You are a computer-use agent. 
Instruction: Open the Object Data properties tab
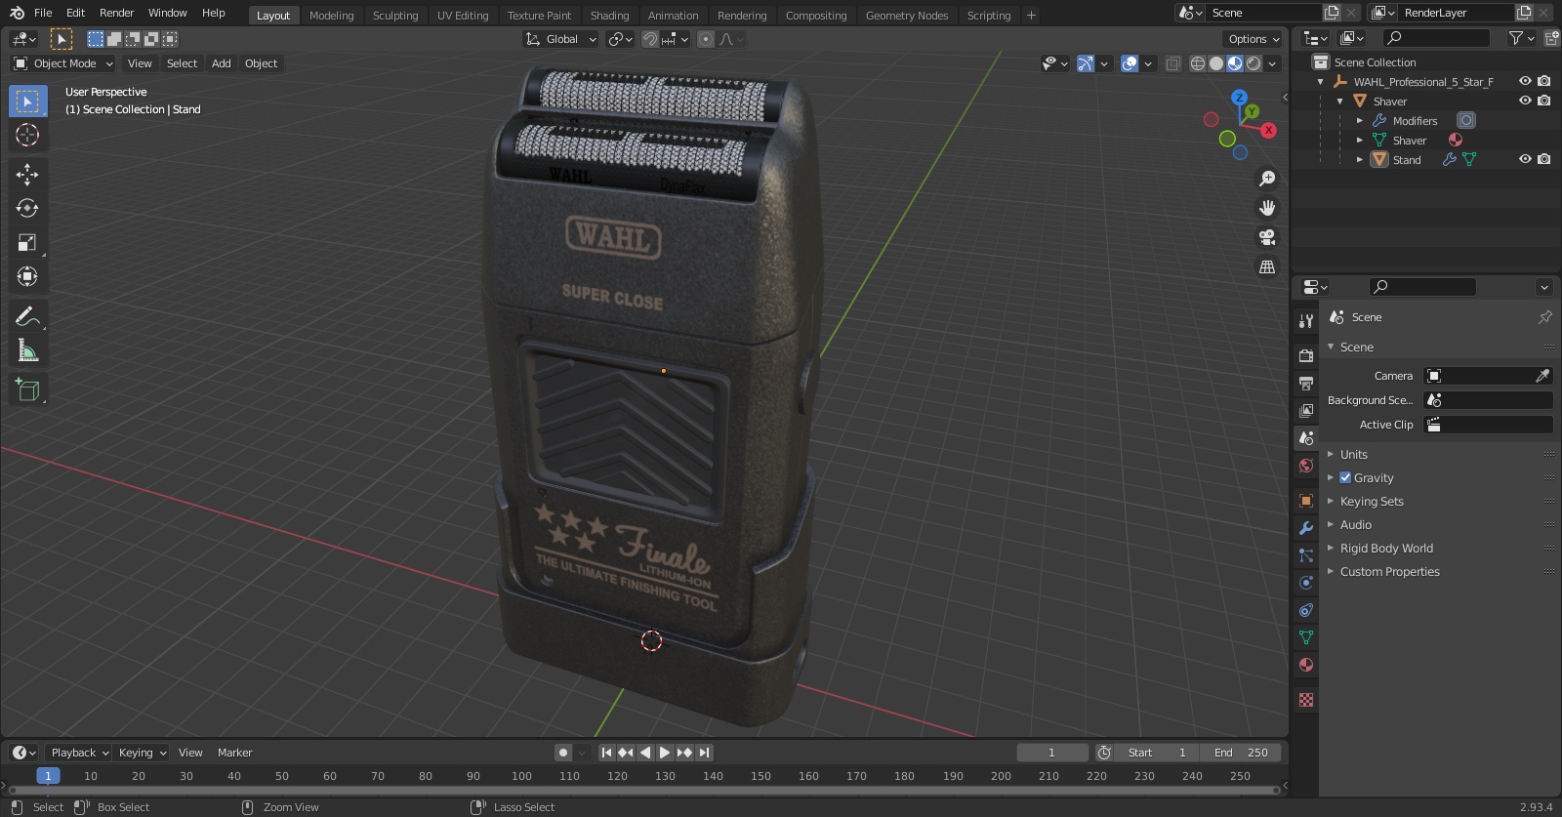coord(1306,637)
